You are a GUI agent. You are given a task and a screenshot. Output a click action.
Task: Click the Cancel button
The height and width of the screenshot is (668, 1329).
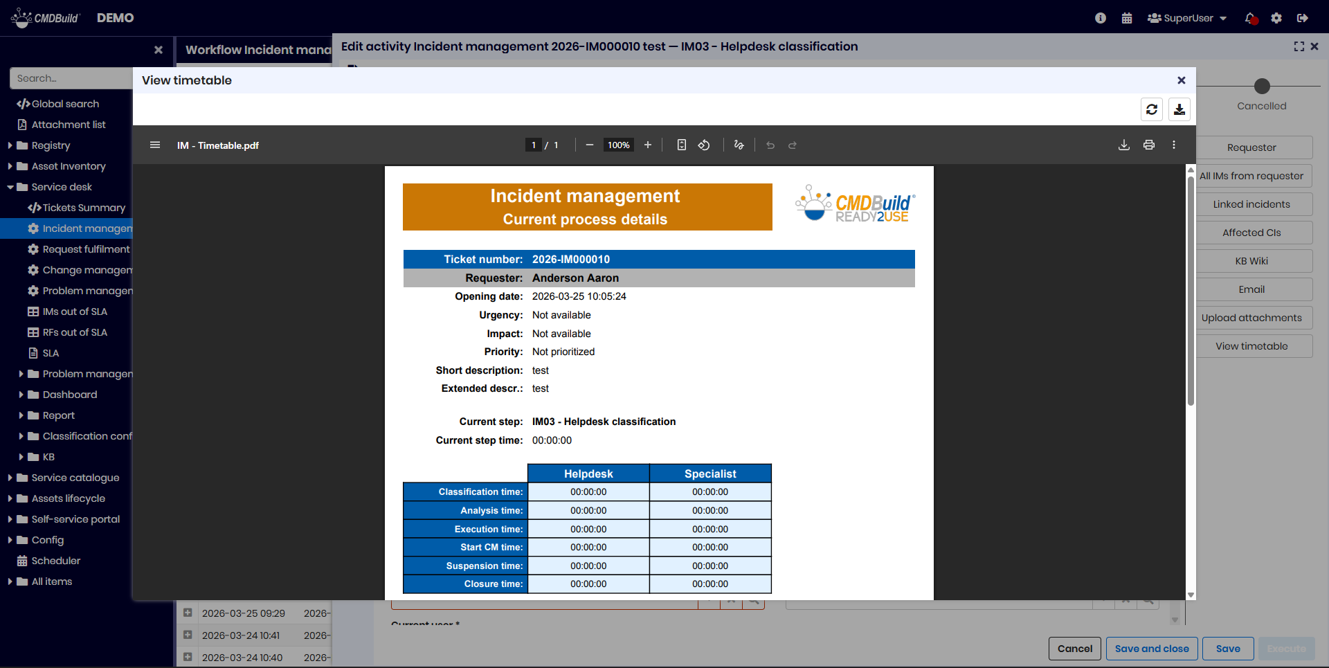[1075, 649]
